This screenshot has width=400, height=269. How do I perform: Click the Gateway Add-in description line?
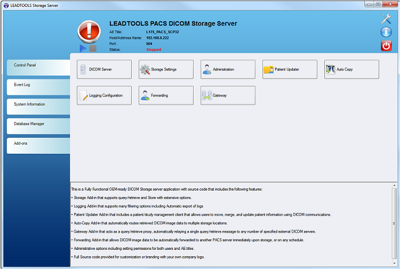(195, 232)
